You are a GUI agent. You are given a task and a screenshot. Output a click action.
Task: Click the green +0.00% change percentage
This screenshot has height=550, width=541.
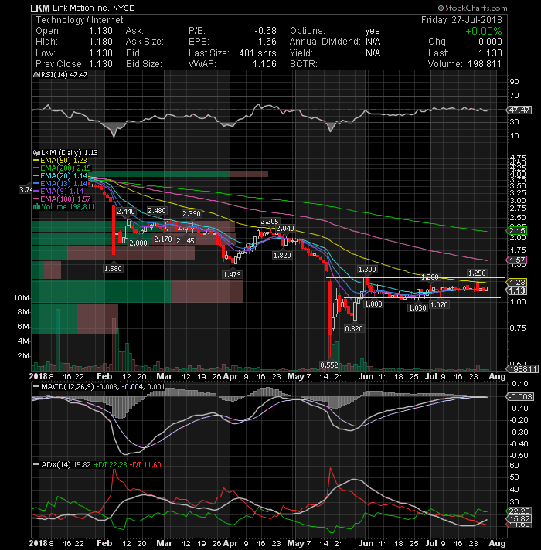point(484,31)
